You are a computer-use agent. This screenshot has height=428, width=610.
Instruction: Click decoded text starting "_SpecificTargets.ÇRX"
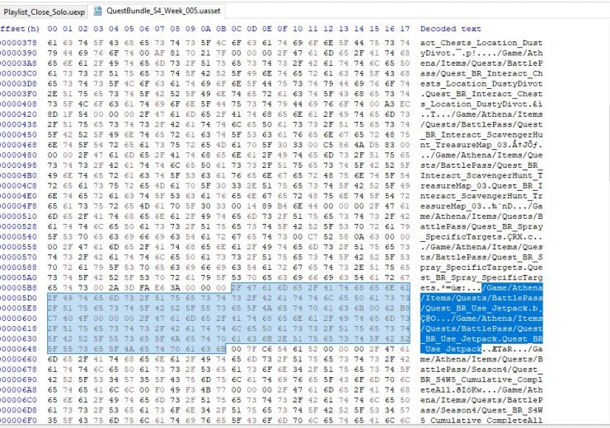(481, 236)
